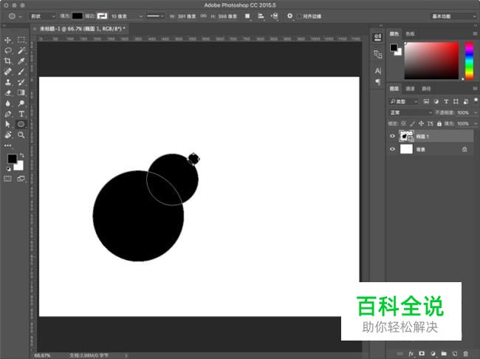Screen dimensions: 480x359
Task: Switch to the 色板 tab
Action: pyautogui.click(x=410, y=33)
